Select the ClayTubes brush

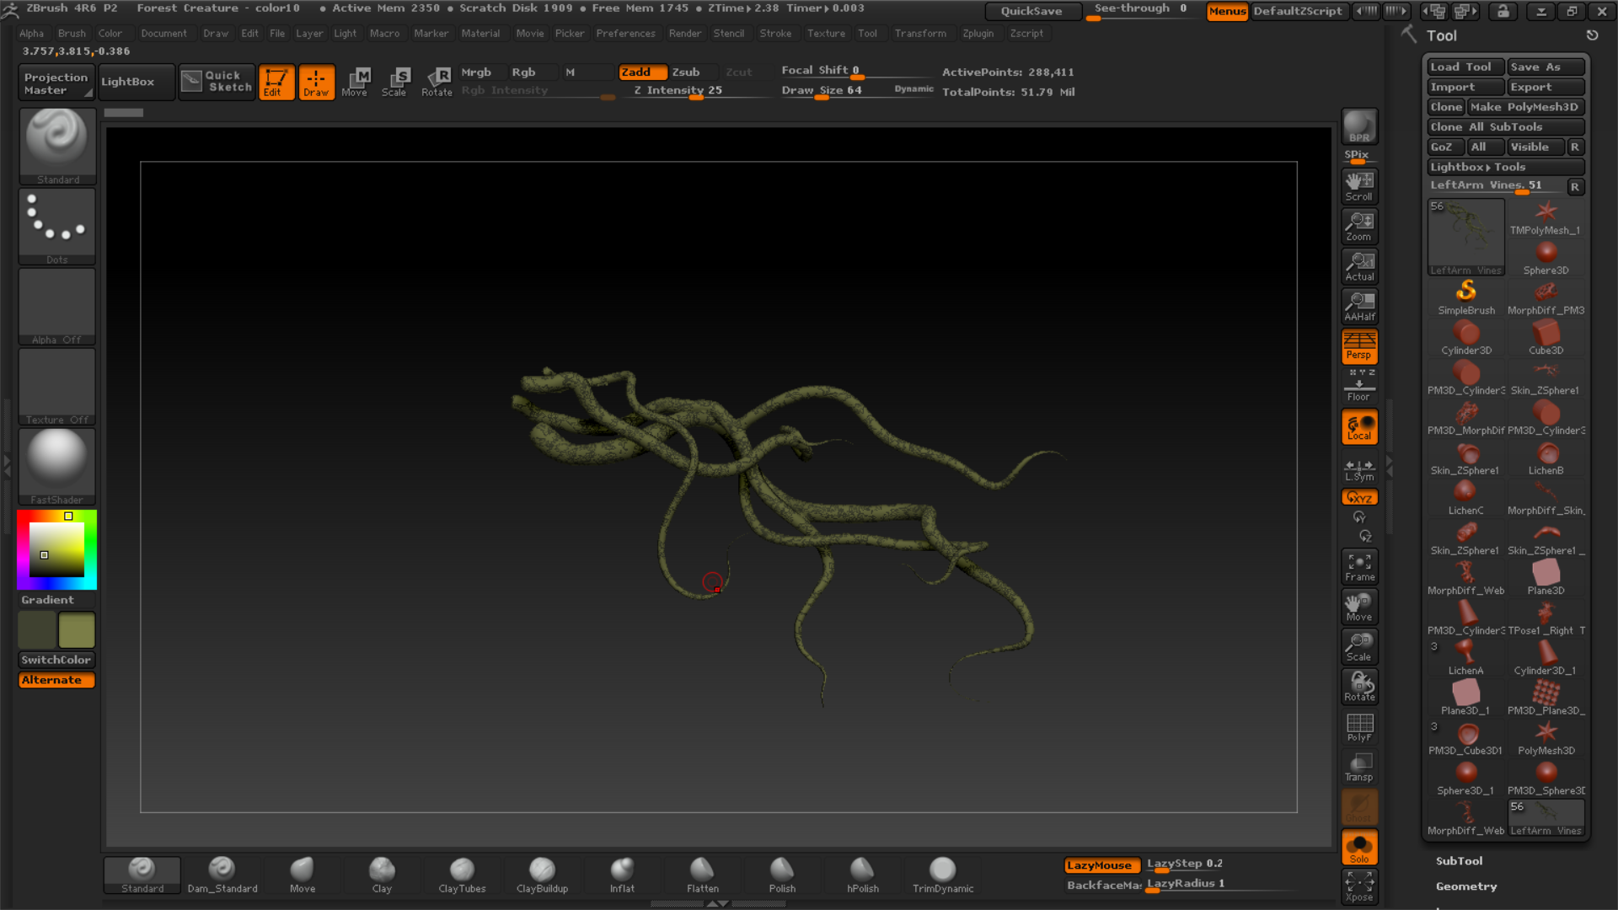coord(462,875)
